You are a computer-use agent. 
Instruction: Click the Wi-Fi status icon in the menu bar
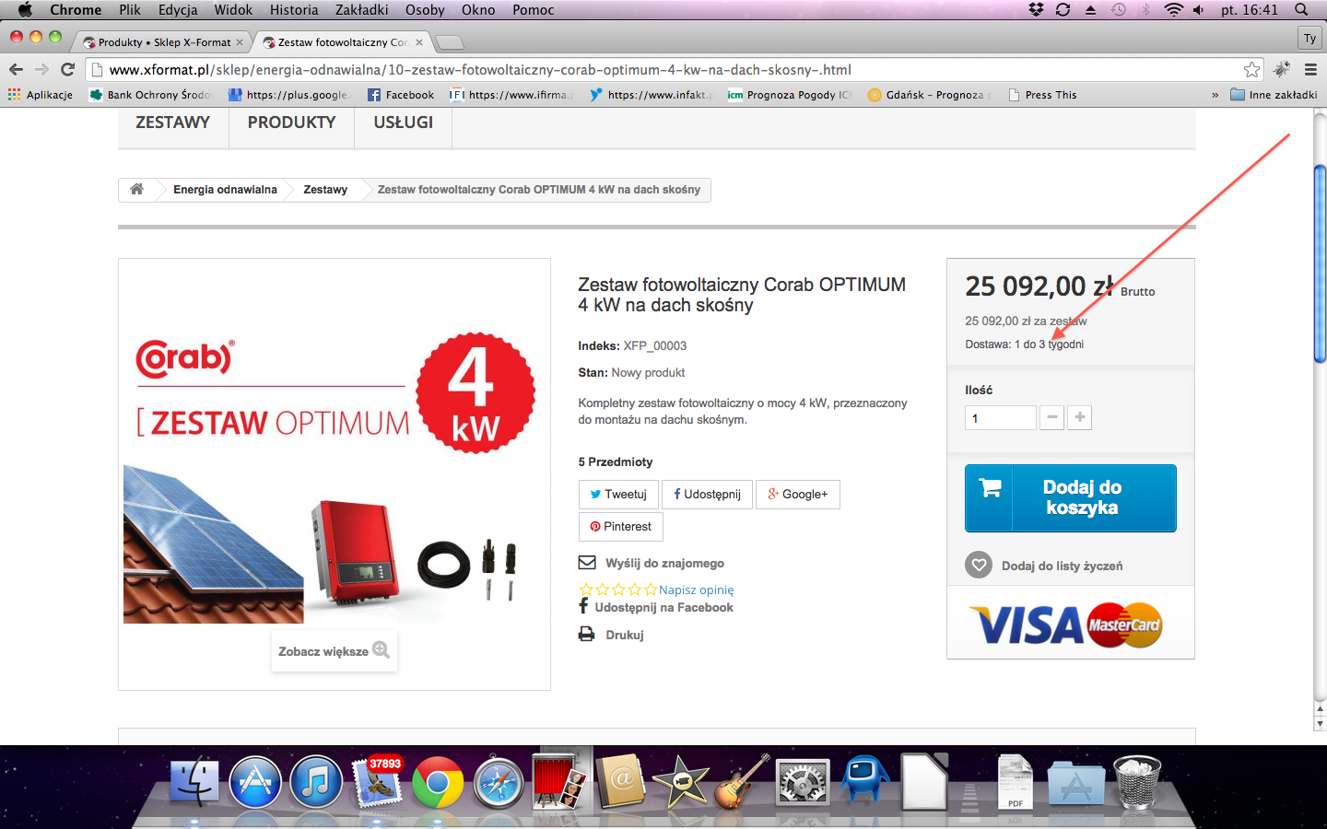tap(1173, 9)
